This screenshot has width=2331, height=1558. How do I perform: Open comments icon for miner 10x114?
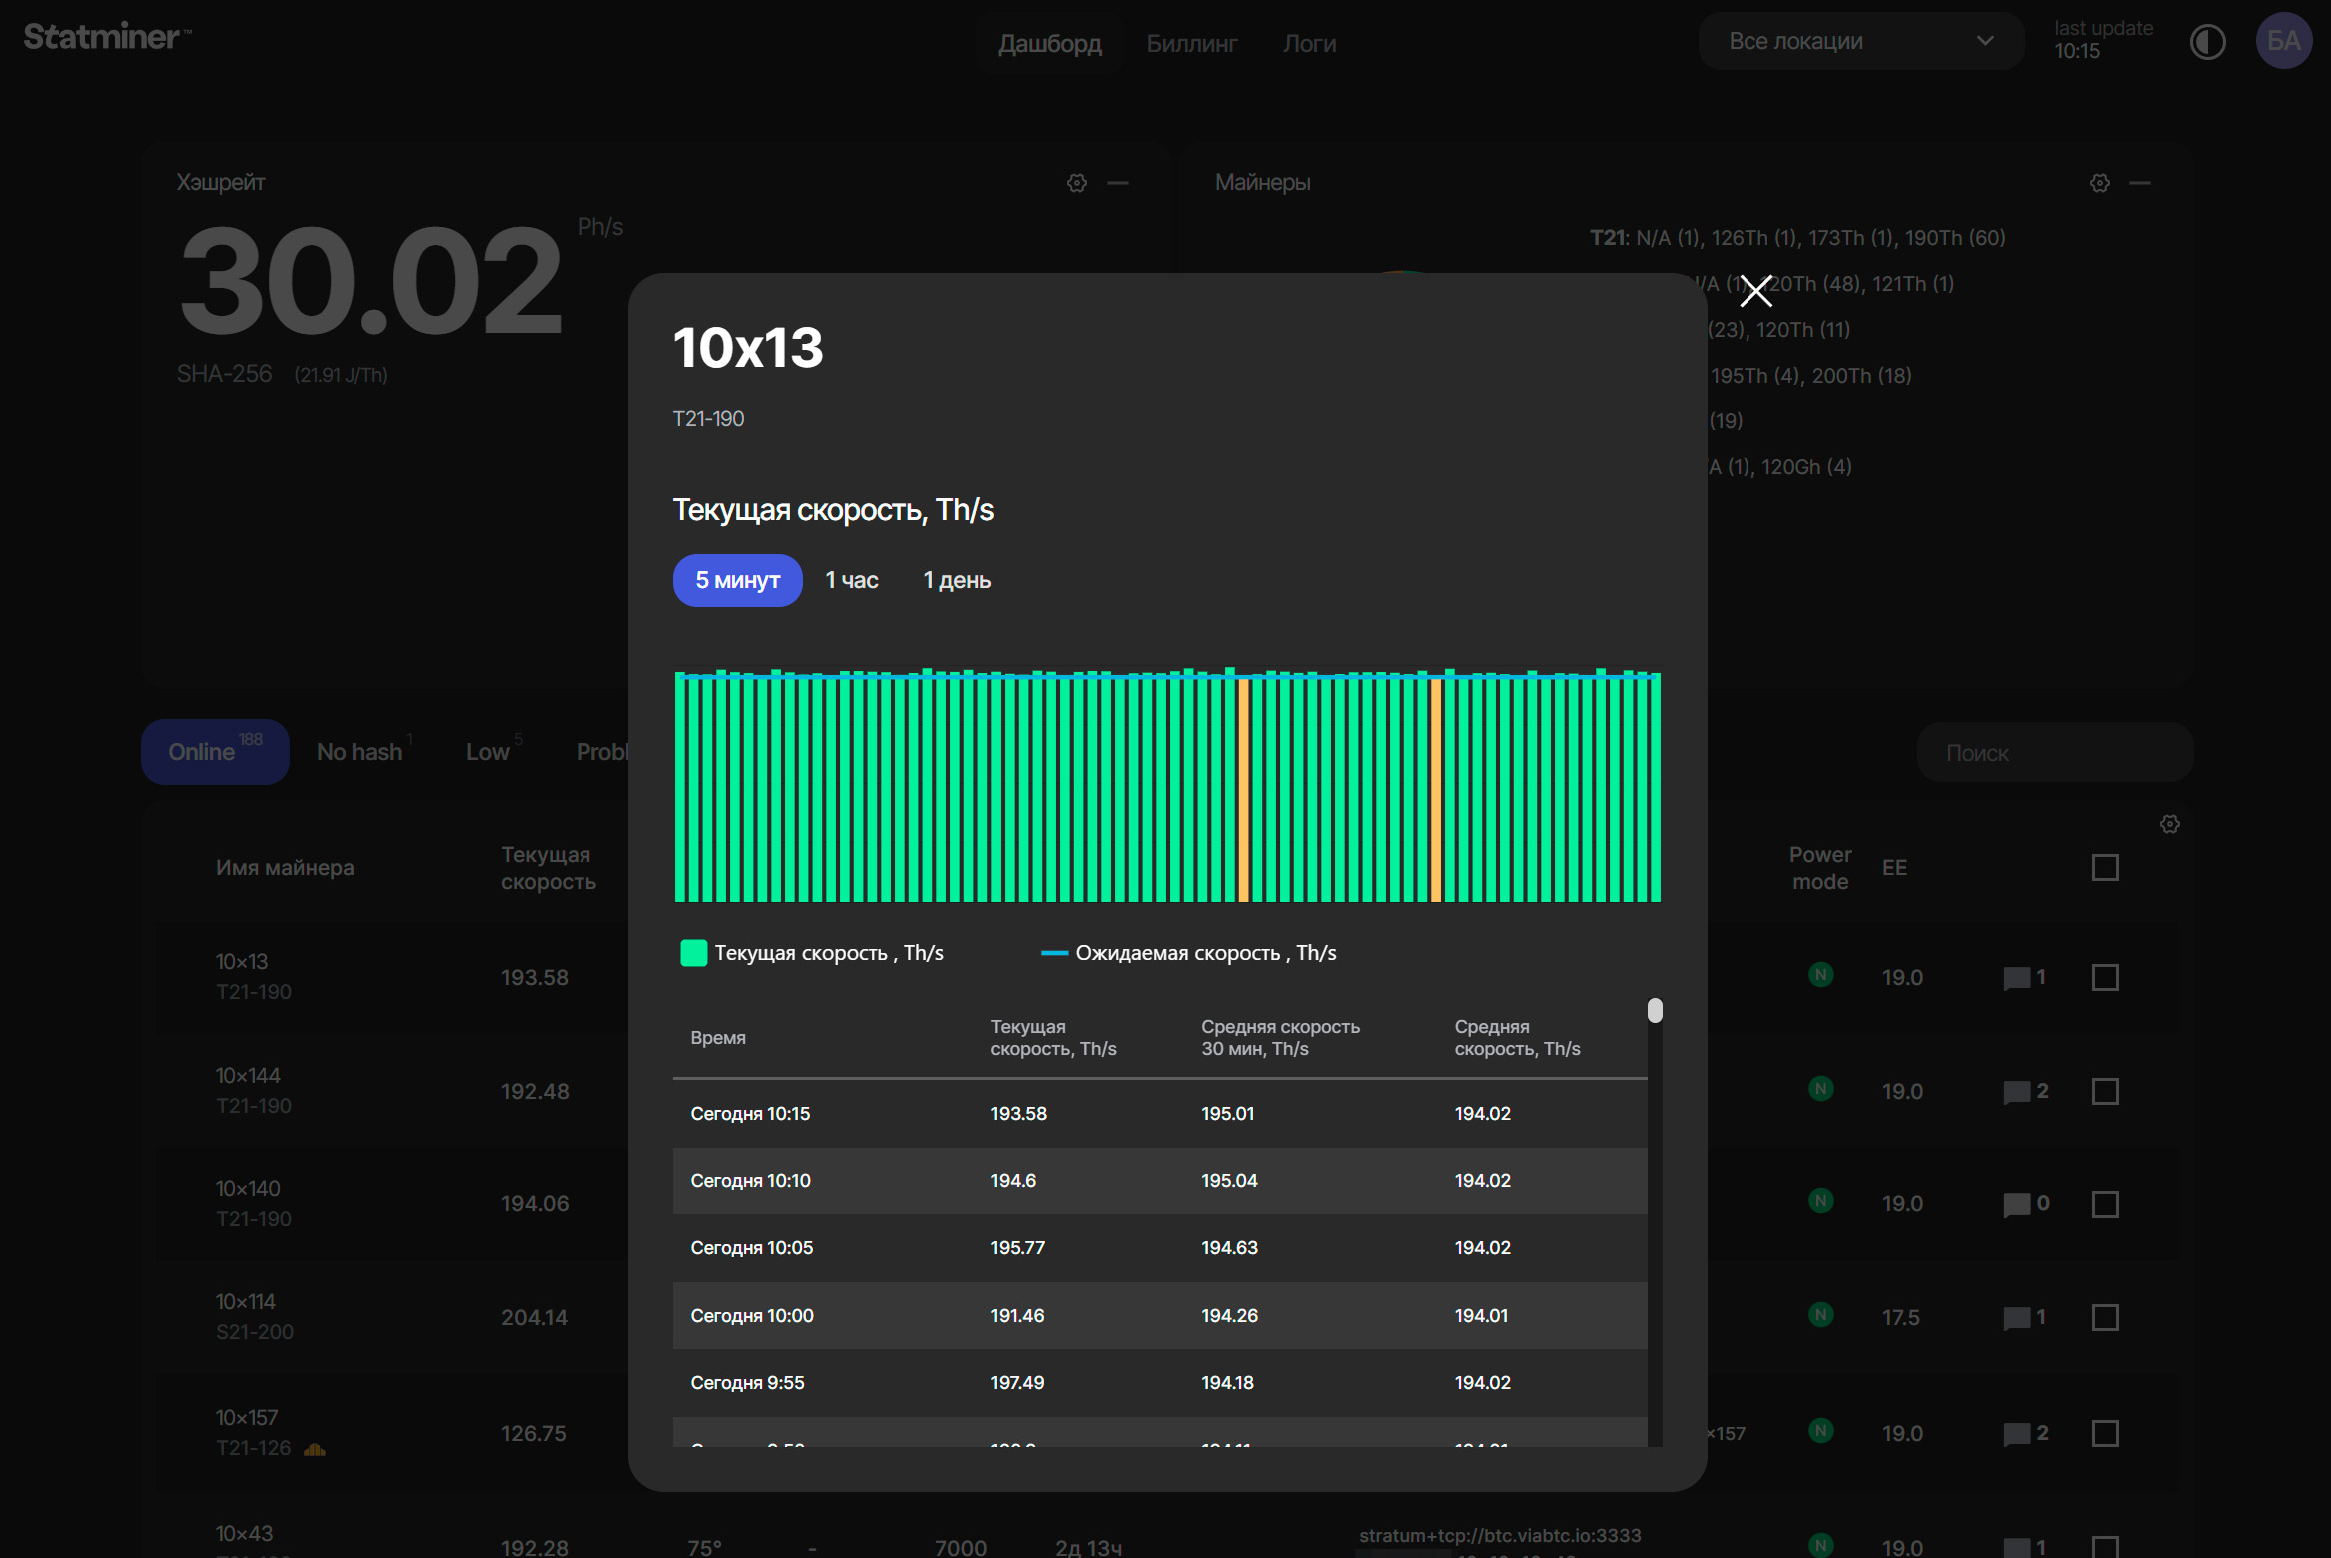click(2016, 1318)
